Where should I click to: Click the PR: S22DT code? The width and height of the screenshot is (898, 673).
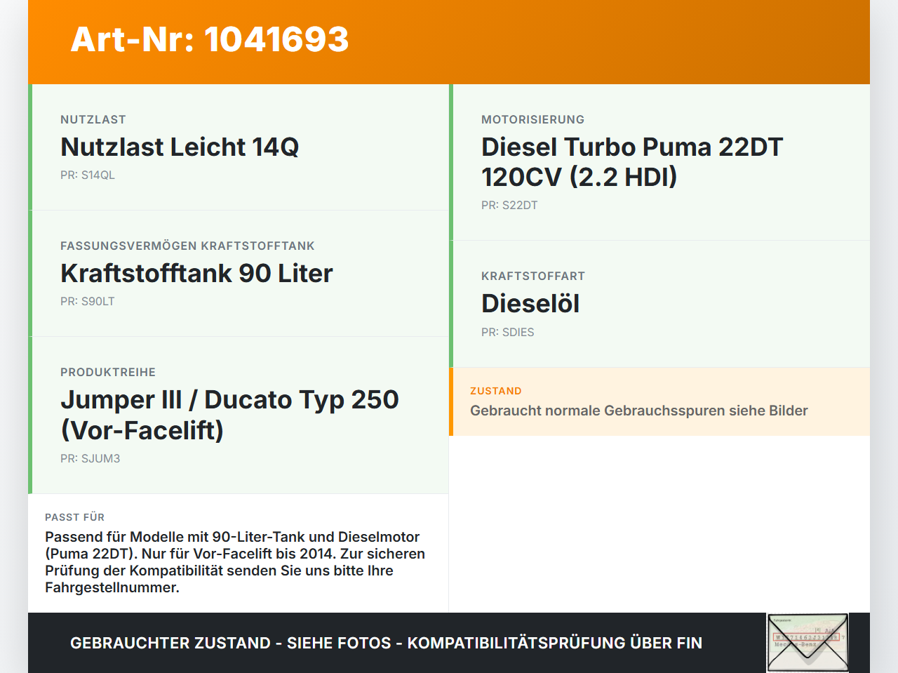coord(509,205)
